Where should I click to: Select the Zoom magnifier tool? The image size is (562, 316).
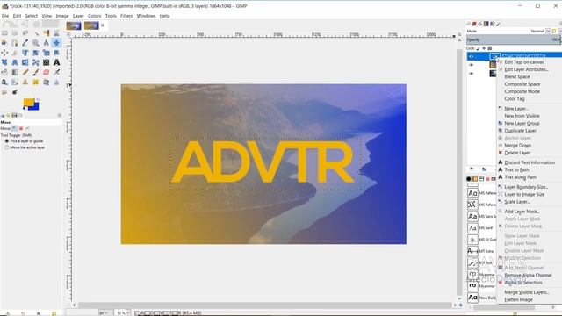[x=35, y=43]
